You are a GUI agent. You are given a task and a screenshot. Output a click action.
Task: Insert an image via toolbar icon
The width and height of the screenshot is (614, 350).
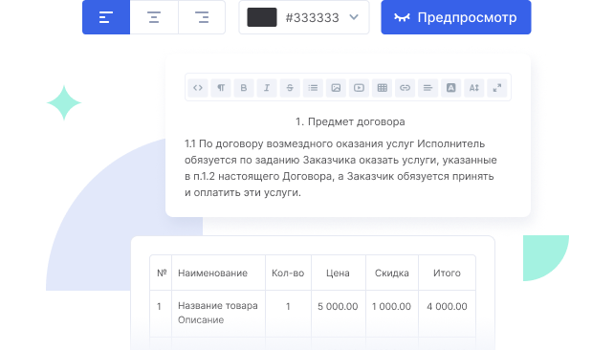336,88
